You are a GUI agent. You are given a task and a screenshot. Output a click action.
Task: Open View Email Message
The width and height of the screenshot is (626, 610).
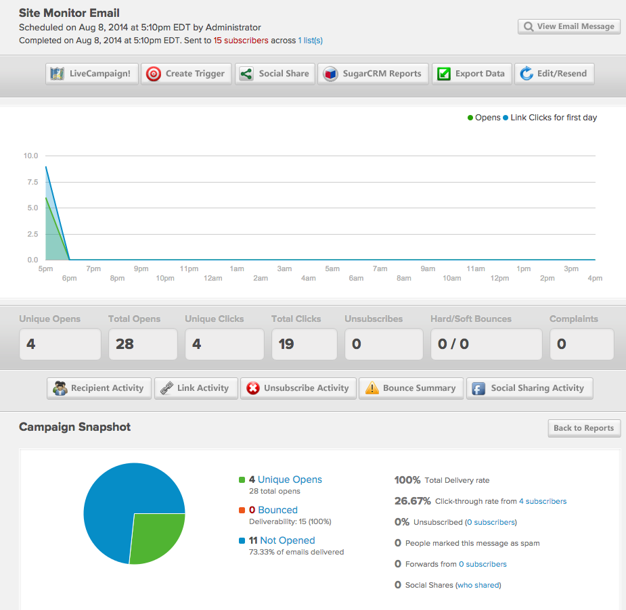(569, 27)
